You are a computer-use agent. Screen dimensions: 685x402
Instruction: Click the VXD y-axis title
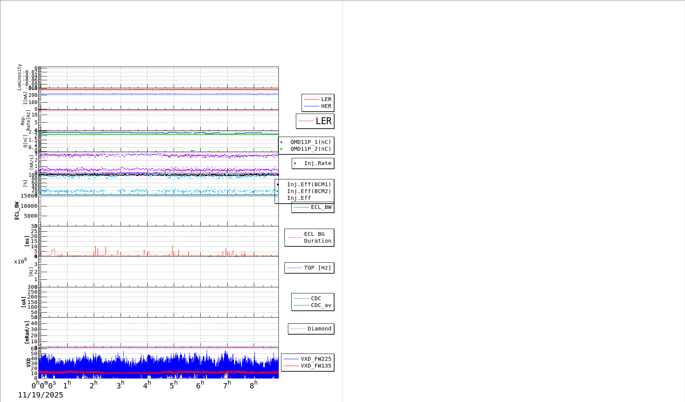pos(28,362)
